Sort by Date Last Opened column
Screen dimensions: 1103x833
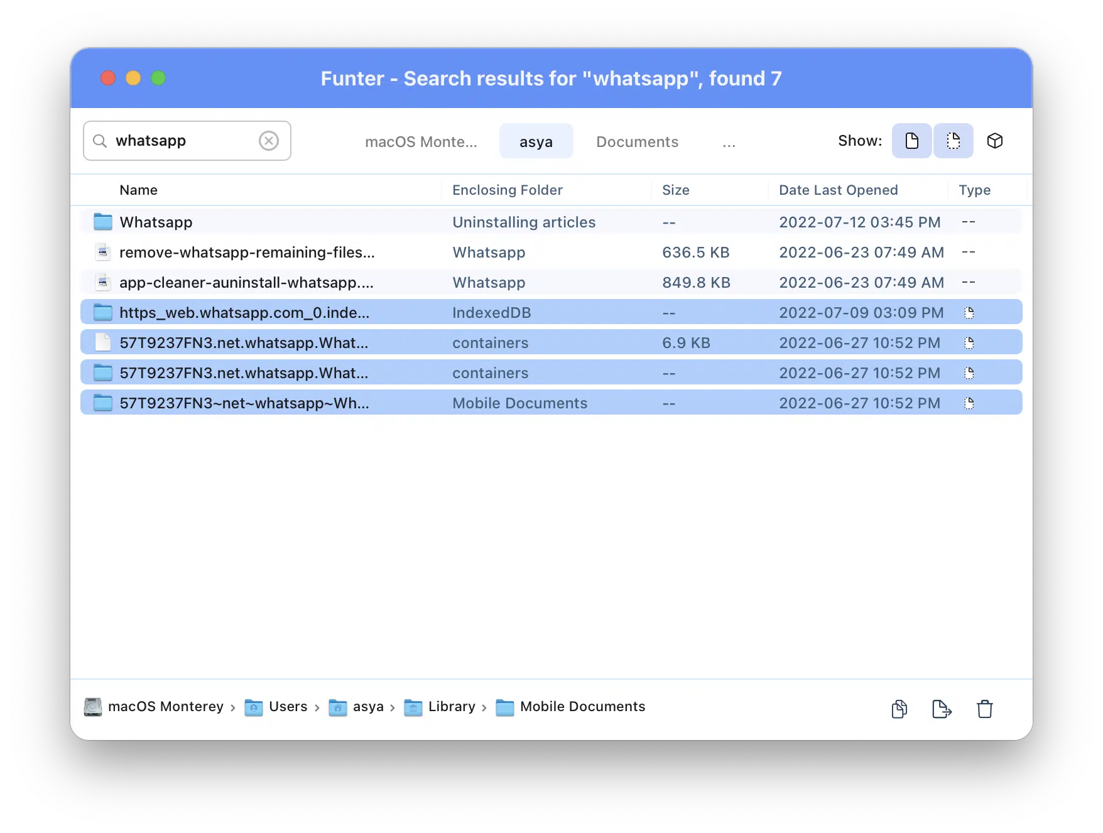click(838, 190)
